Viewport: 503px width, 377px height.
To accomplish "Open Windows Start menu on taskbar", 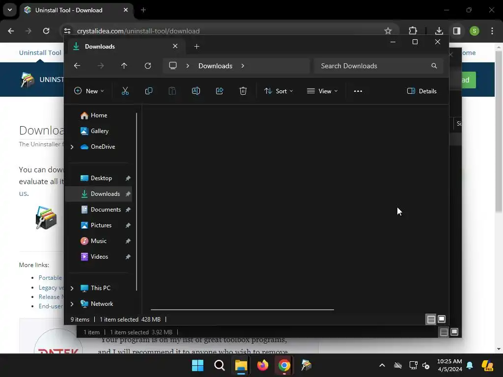I will [197, 365].
